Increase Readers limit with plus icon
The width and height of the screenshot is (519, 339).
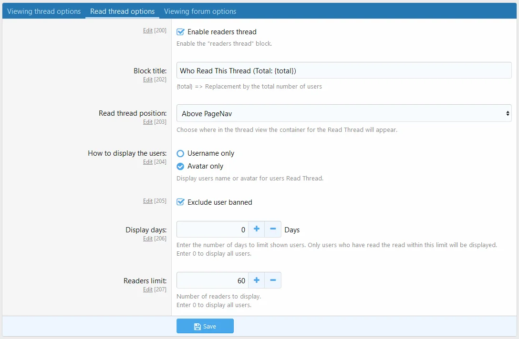256,280
